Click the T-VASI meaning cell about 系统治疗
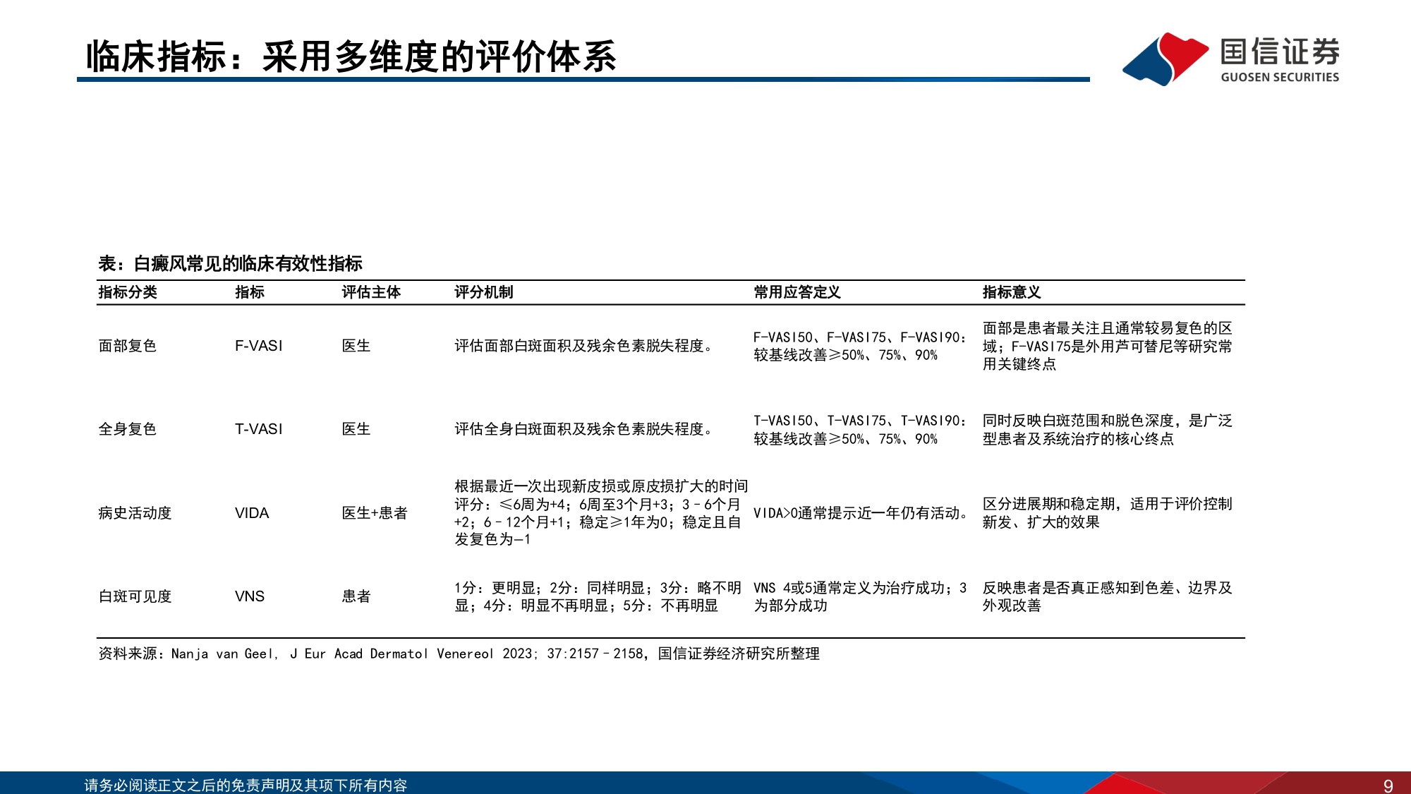This screenshot has height=794, width=1411. (x=1108, y=429)
